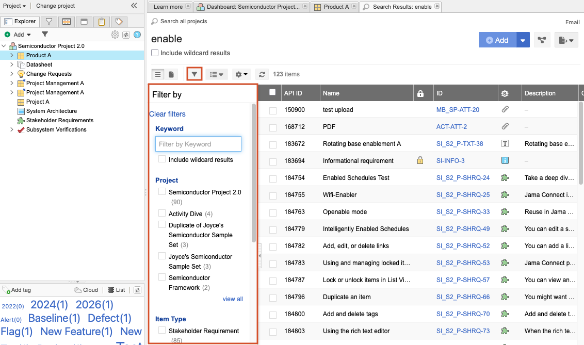Viewport: 584px width, 345px height.
Task: Check Stakeholder Requirement item type filter
Action: tap(162, 330)
